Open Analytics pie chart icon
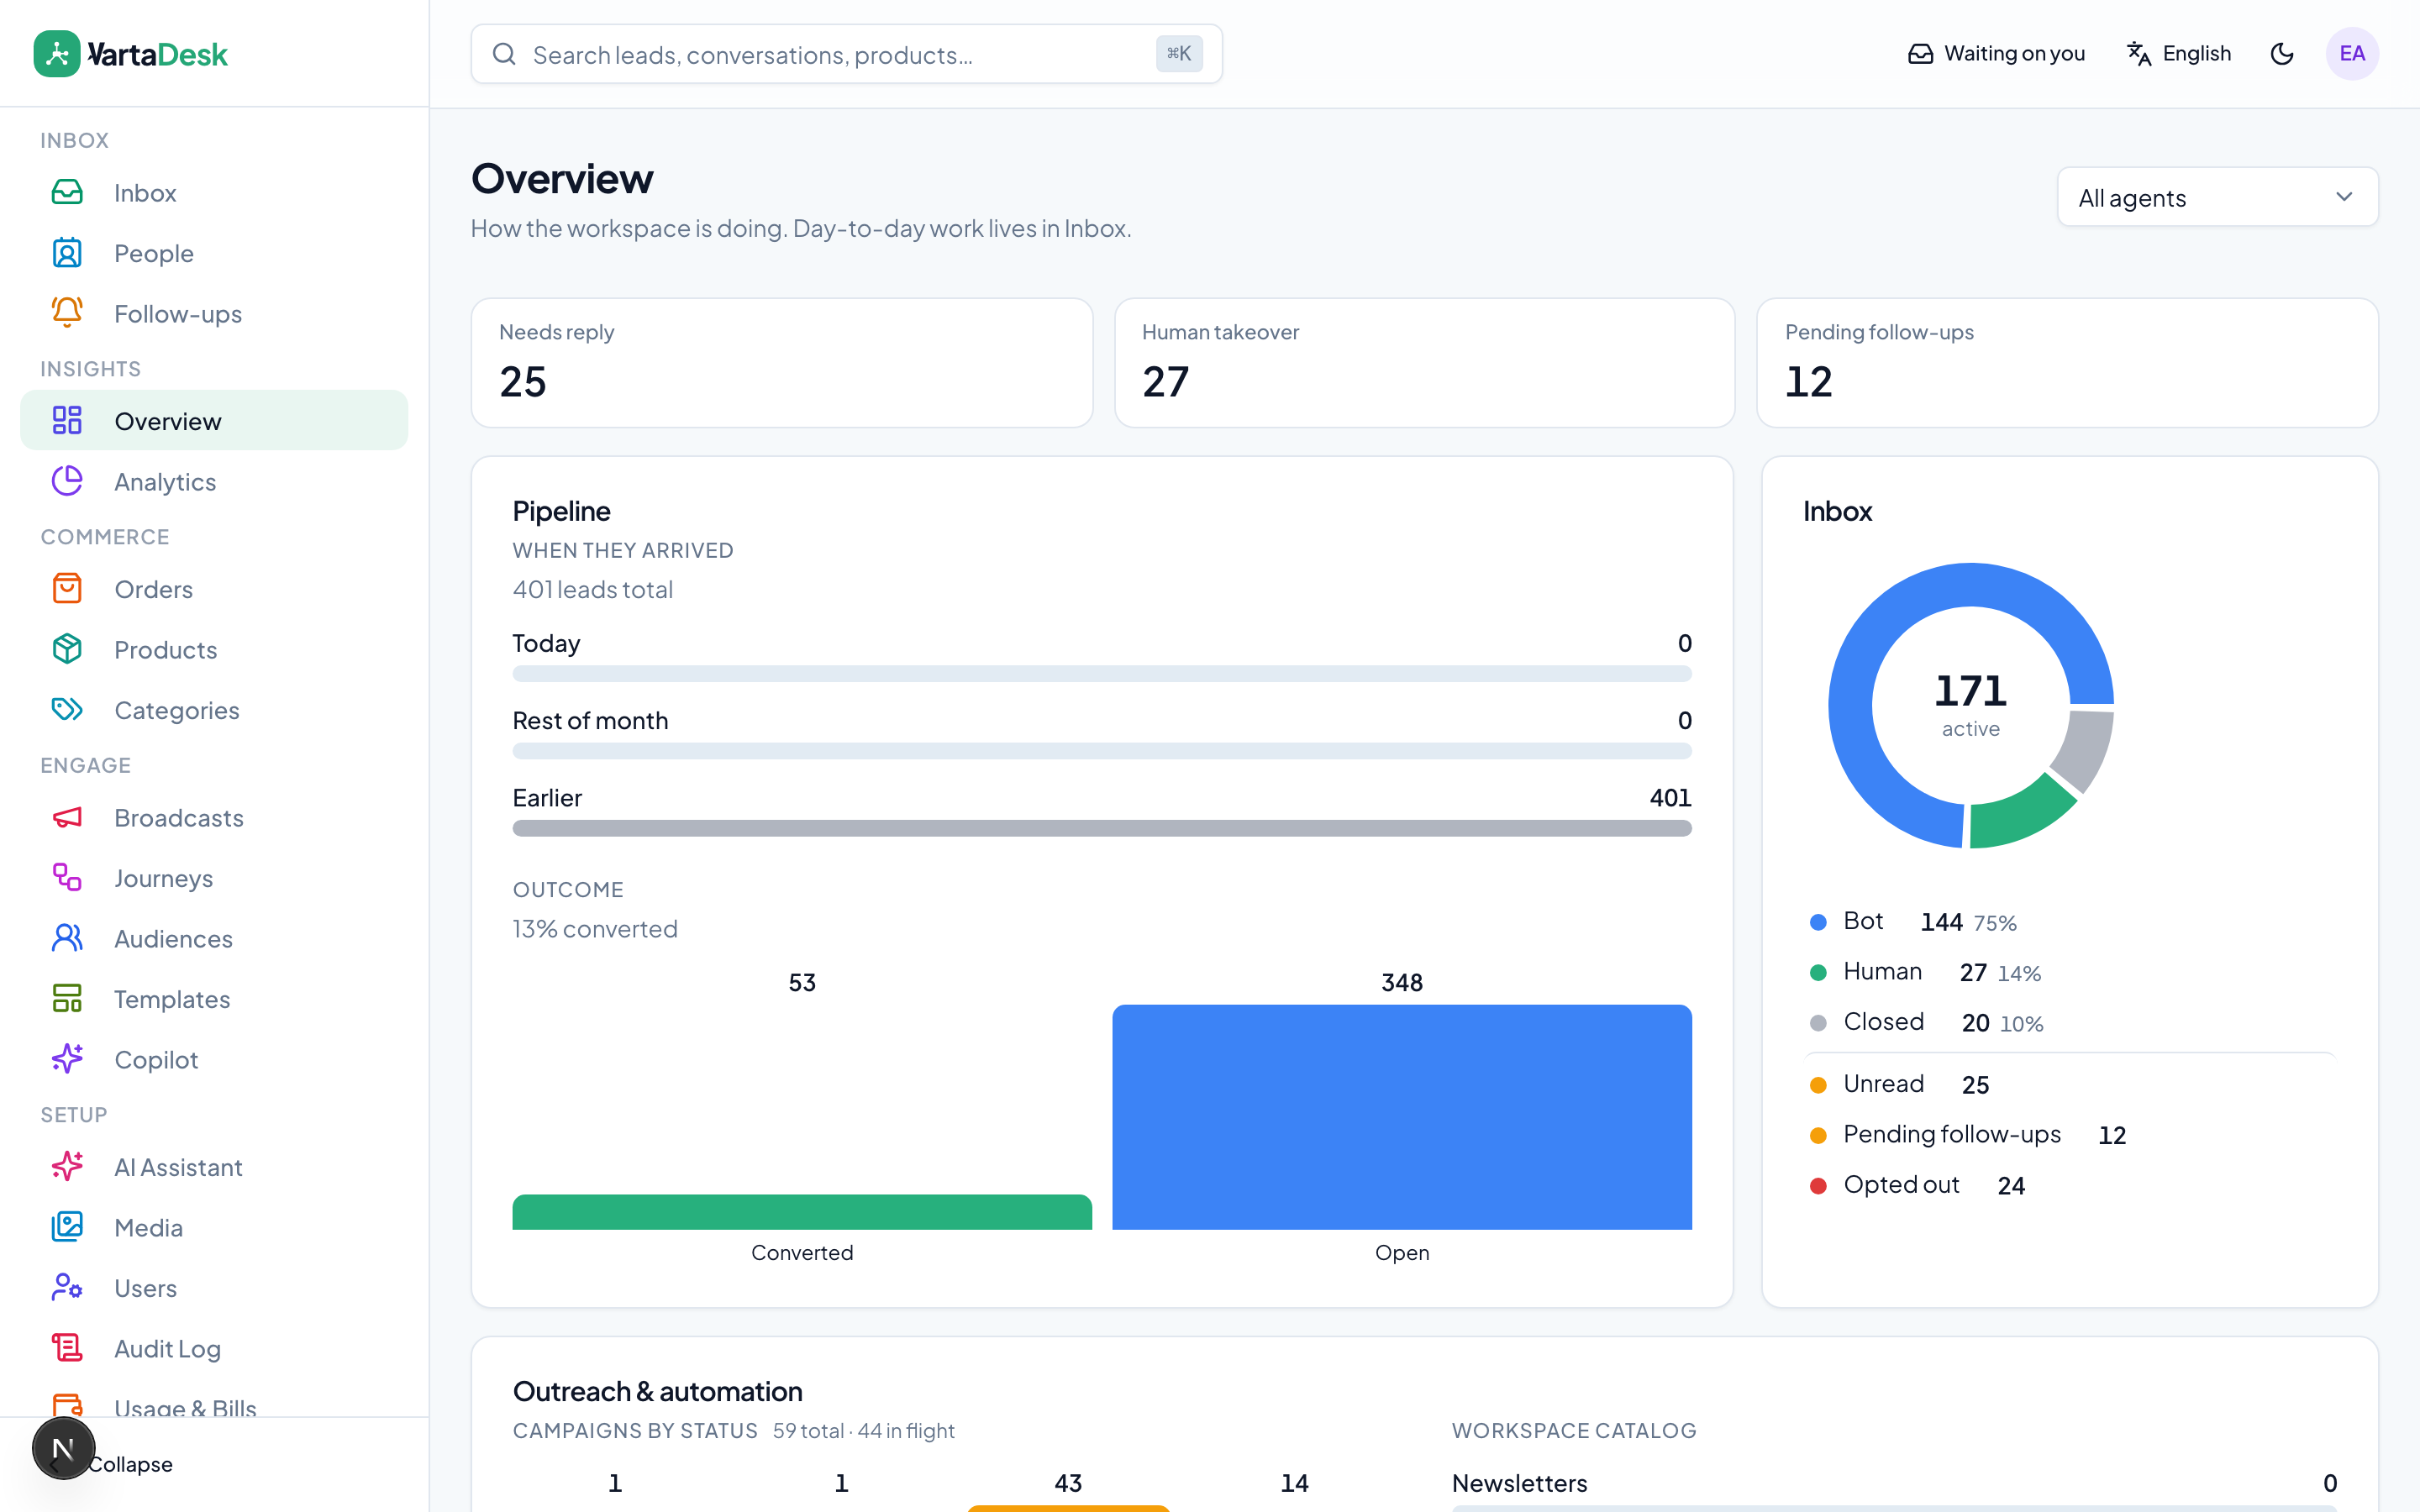Viewport: 2420px width, 1512px height. (67, 481)
